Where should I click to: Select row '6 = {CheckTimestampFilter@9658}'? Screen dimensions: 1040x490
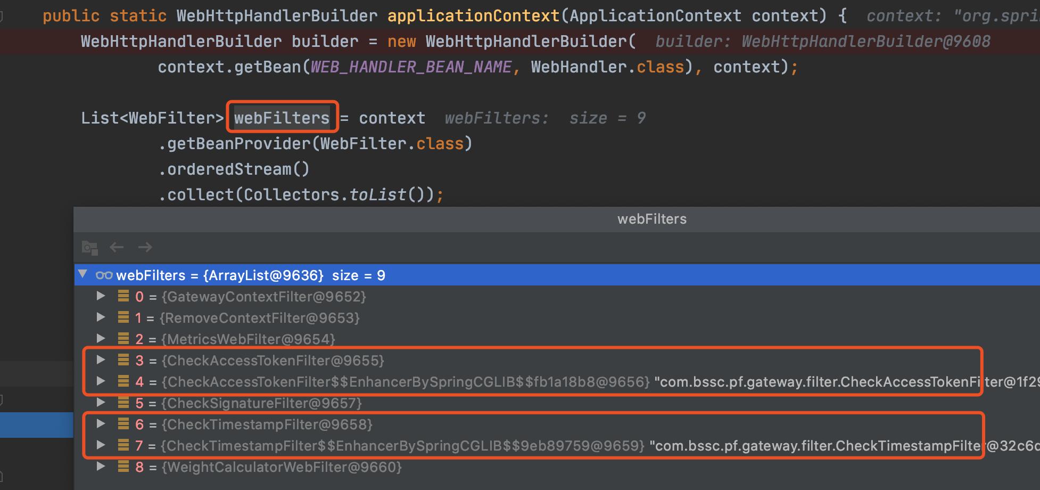(557, 424)
